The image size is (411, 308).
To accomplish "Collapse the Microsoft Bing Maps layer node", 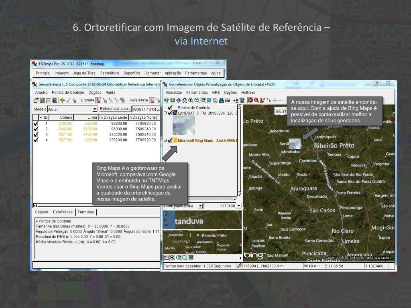I will (165, 140).
